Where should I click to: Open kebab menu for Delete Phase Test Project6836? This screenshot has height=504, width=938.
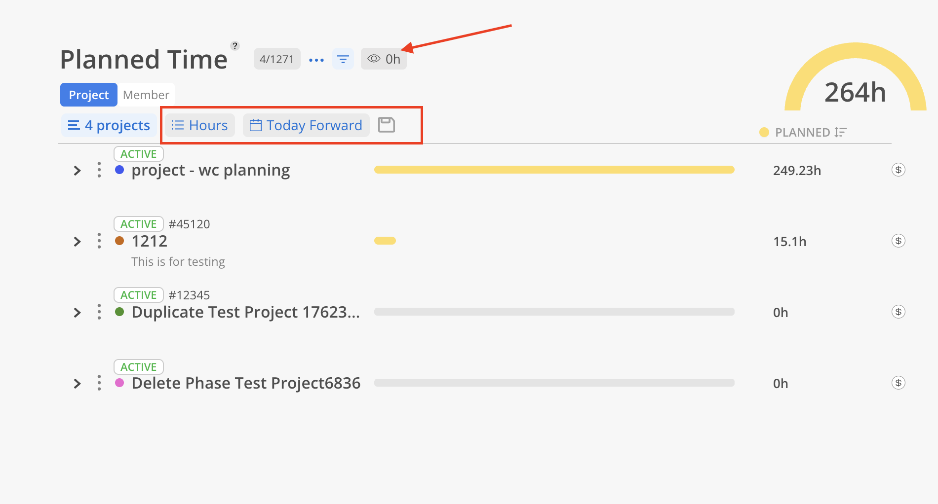click(x=99, y=383)
